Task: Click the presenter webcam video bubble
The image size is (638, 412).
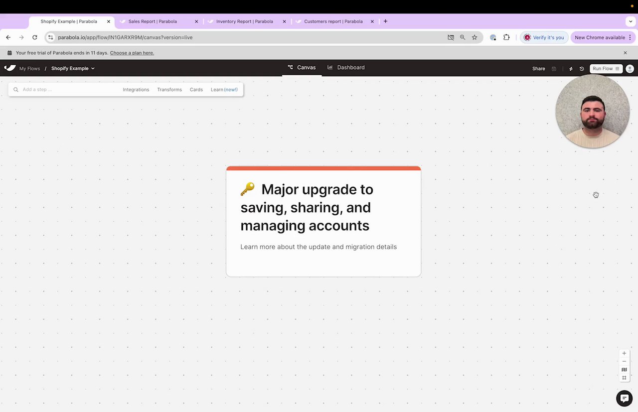Action: (x=593, y=112)
